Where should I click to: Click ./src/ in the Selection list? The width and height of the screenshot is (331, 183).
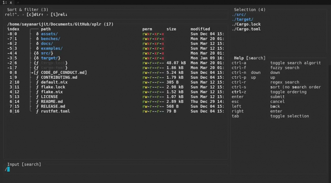(239, 15)
